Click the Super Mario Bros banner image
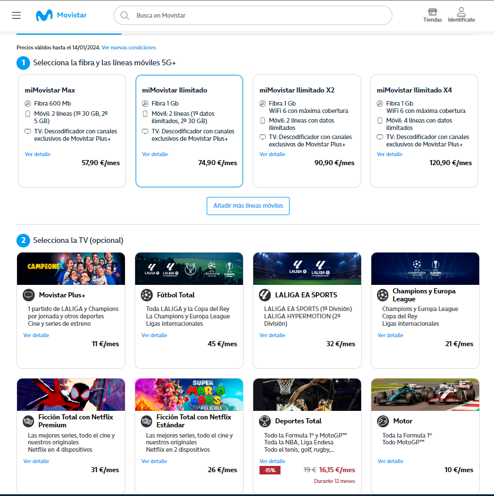Screen dimensions: 494x496 189,394
